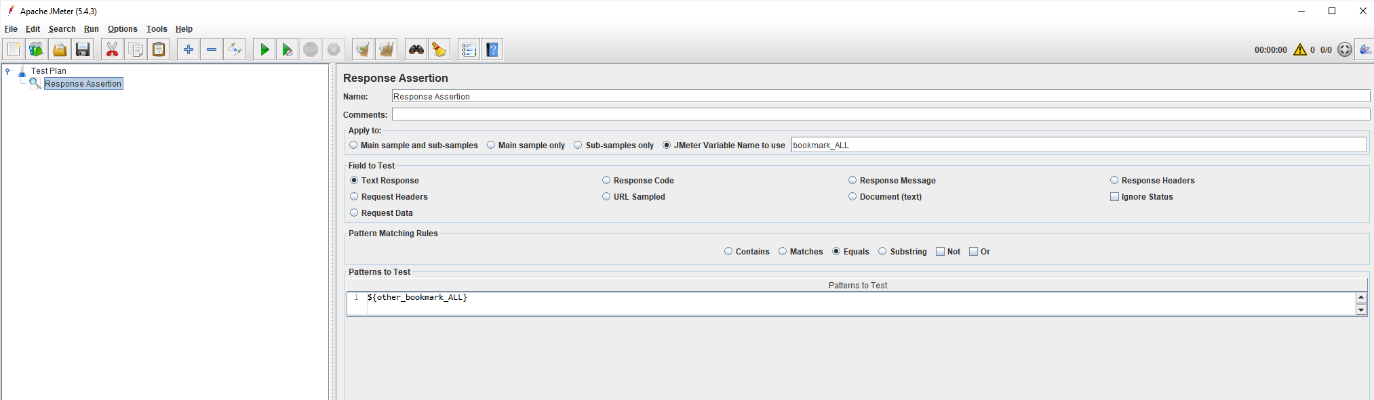
Task: Toggle enable/disable element icon
Action: click(x=235, y=49)
